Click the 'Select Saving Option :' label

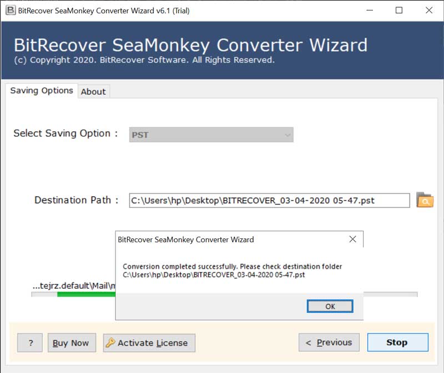[x=65, y=133]
